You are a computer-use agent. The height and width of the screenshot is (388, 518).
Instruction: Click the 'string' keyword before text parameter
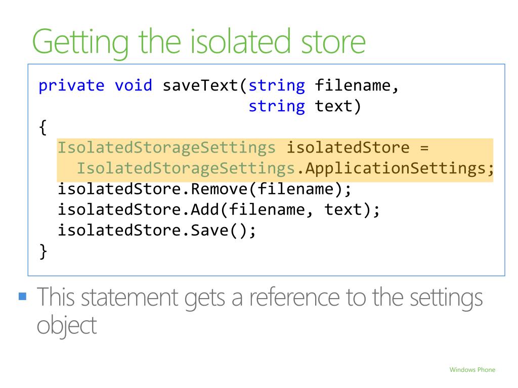277,107
